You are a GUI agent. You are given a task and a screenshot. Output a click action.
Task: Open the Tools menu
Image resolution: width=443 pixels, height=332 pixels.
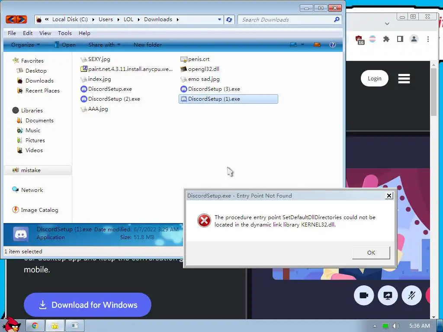click(x=65, y=33)
